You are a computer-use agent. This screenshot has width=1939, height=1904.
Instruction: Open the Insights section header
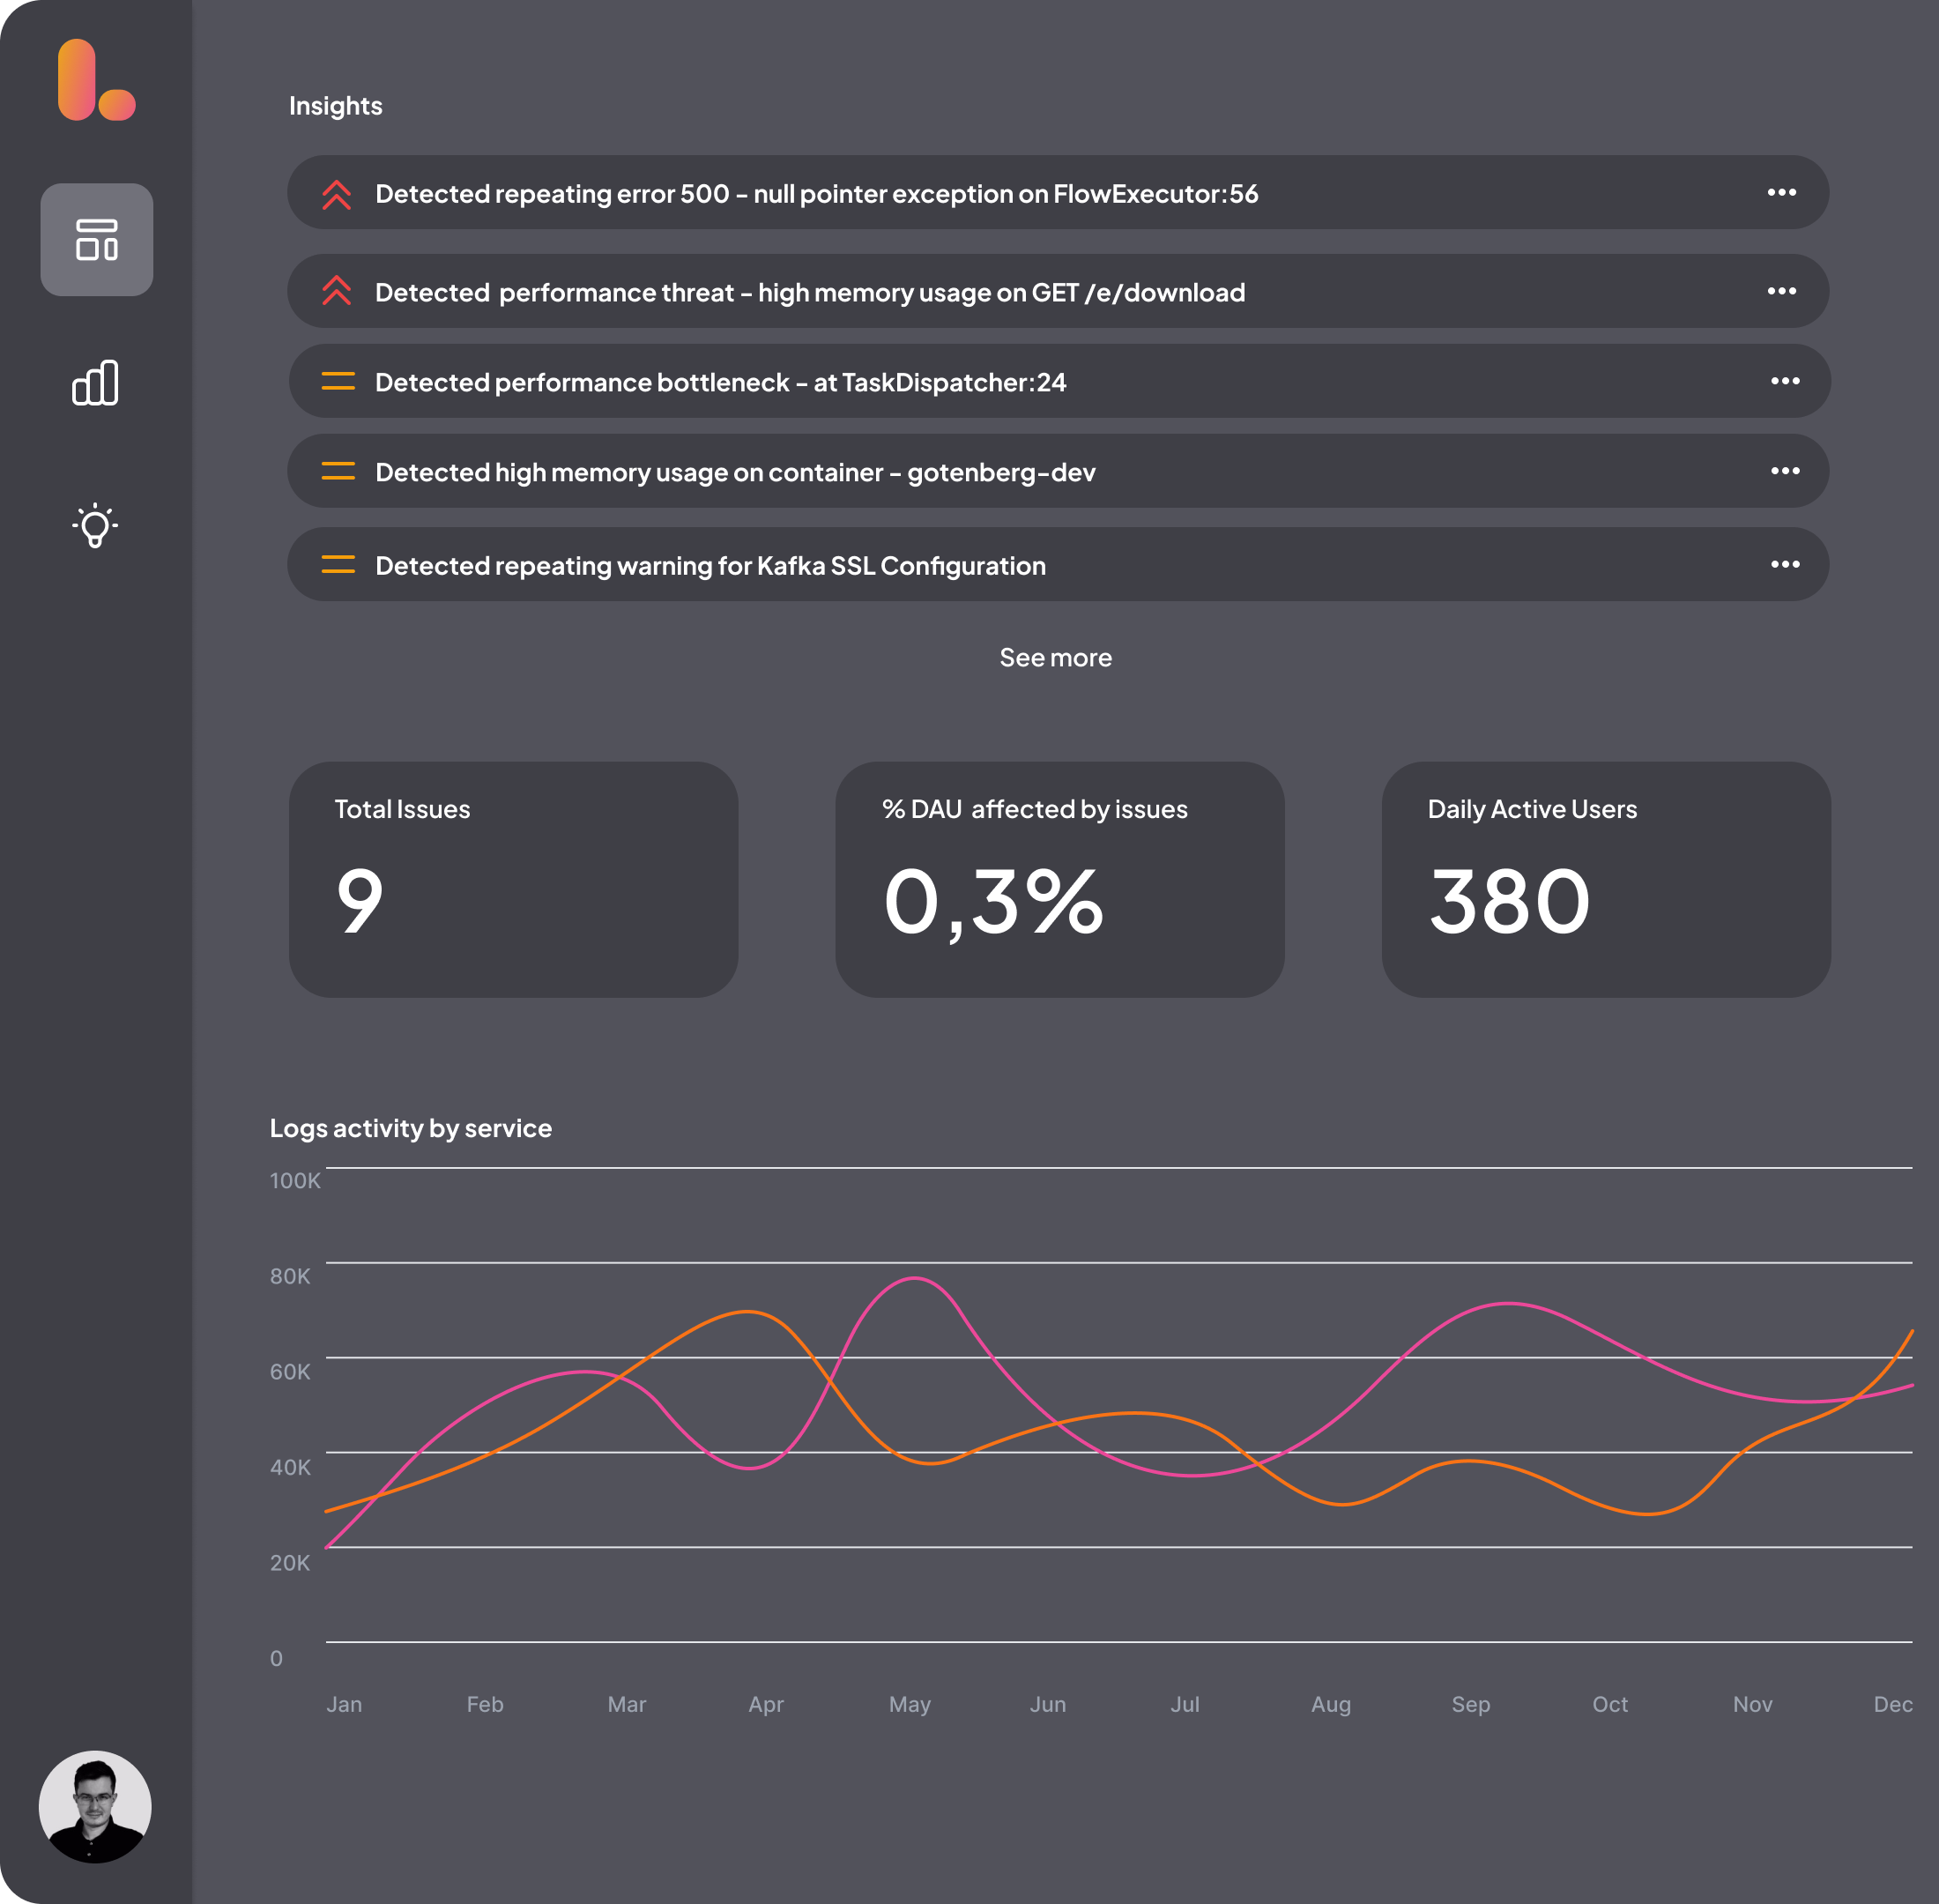click(x=335, y=105)
